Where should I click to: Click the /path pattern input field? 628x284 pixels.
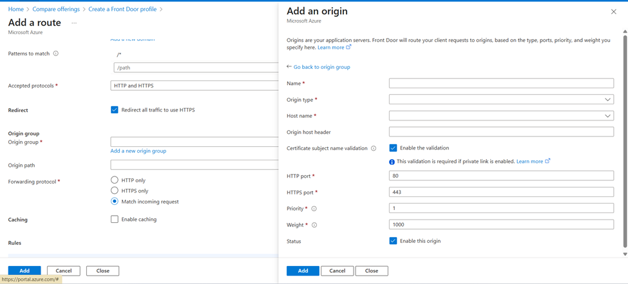tap(196, 68)
